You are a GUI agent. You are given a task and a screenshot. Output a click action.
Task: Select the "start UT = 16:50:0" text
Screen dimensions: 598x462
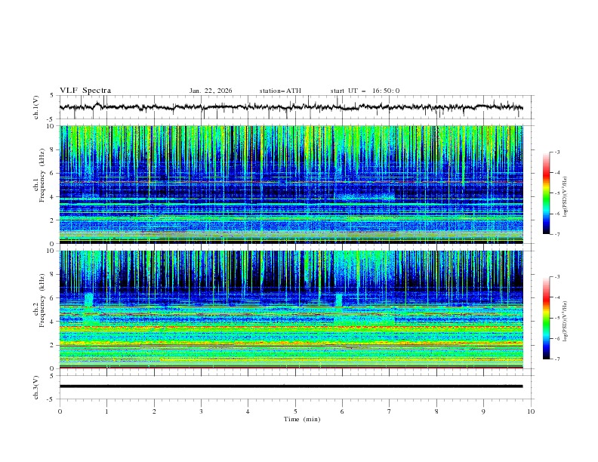365,91
